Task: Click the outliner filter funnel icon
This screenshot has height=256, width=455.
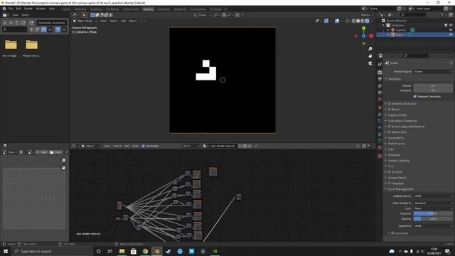Action: coord(441,14)
